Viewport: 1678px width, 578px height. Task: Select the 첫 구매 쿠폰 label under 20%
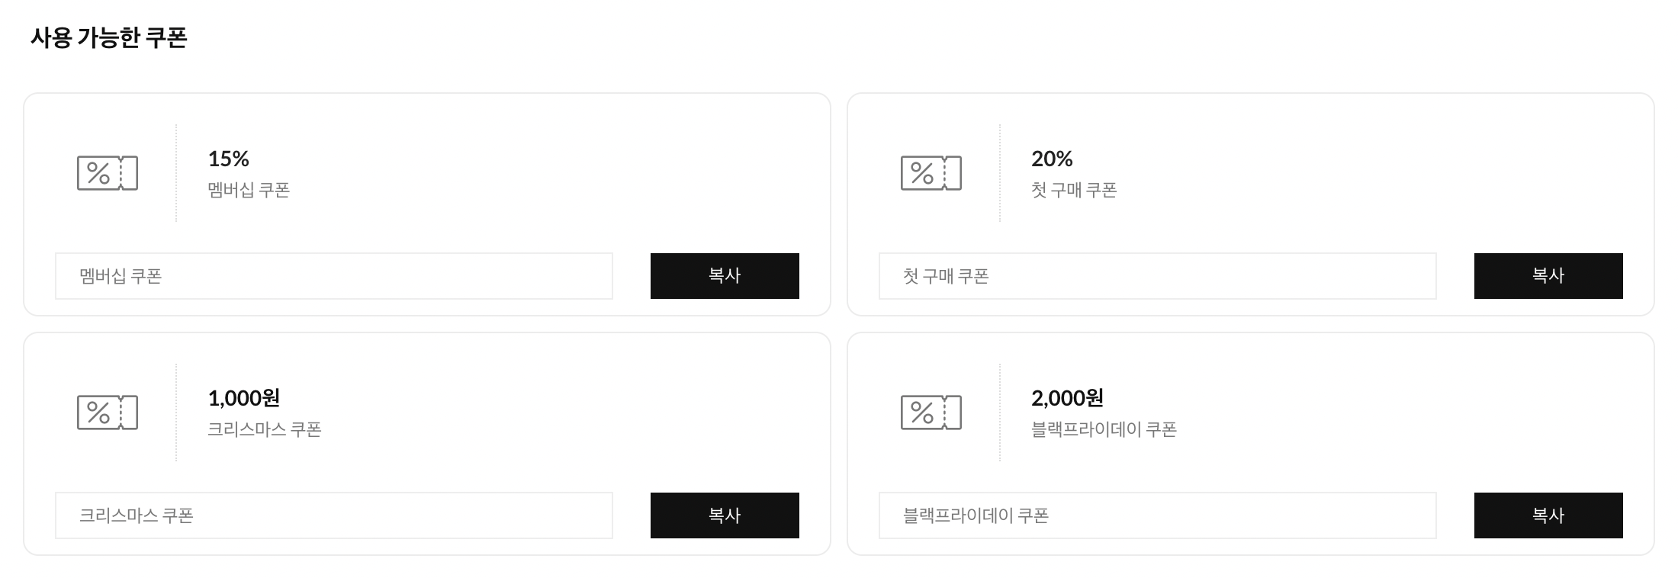point(1074,190)
